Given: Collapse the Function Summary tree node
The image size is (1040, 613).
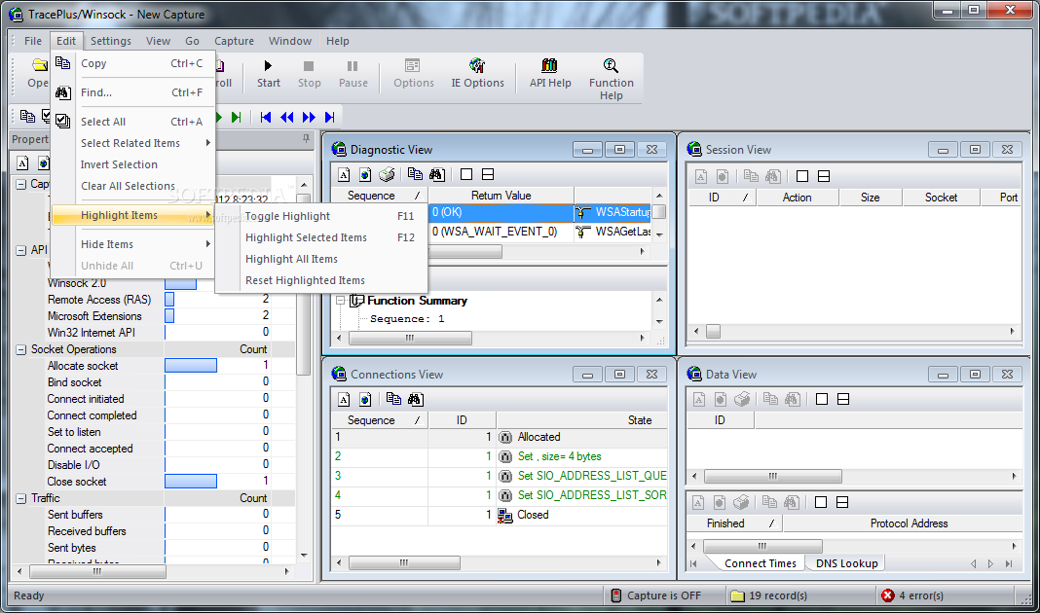Looking at the screenshot, I should pyautogui.click(x=340, y=301).
